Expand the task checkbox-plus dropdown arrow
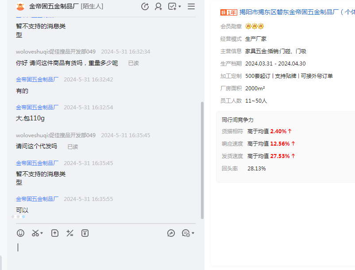 point(180,7)
